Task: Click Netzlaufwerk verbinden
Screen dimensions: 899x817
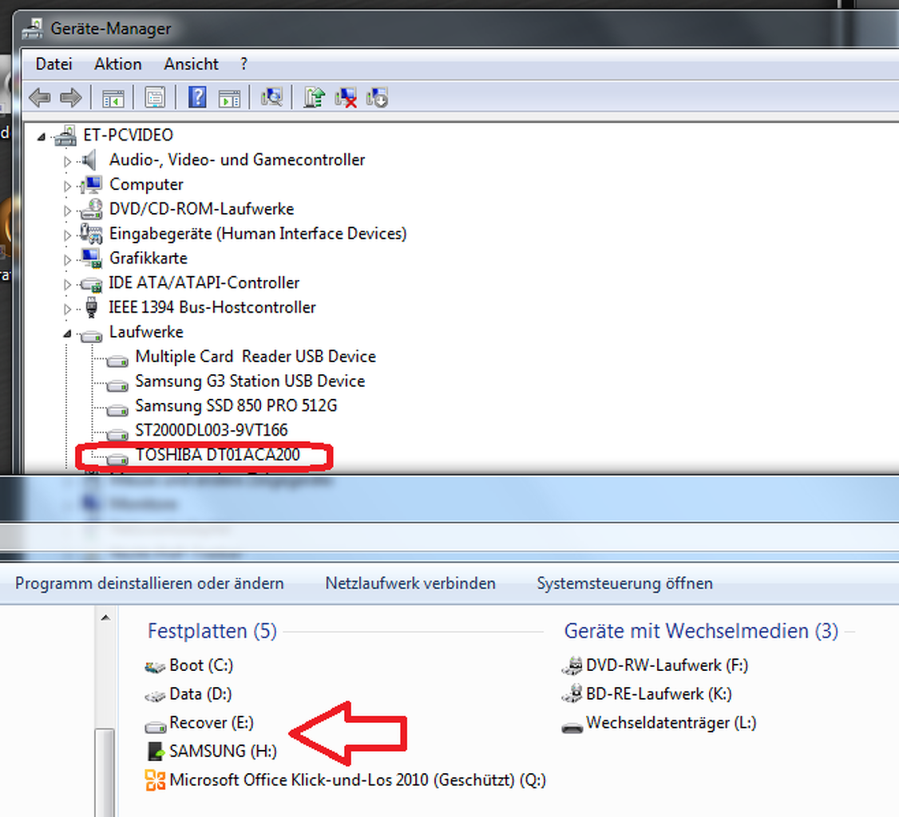Action: point(410,583)
